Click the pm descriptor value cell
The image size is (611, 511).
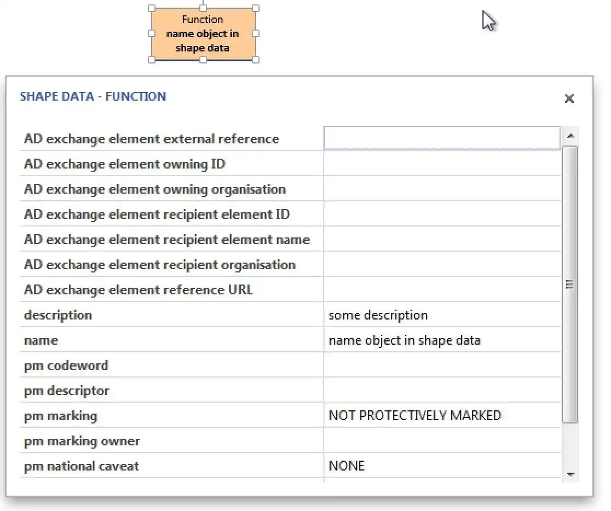point(442,391)
